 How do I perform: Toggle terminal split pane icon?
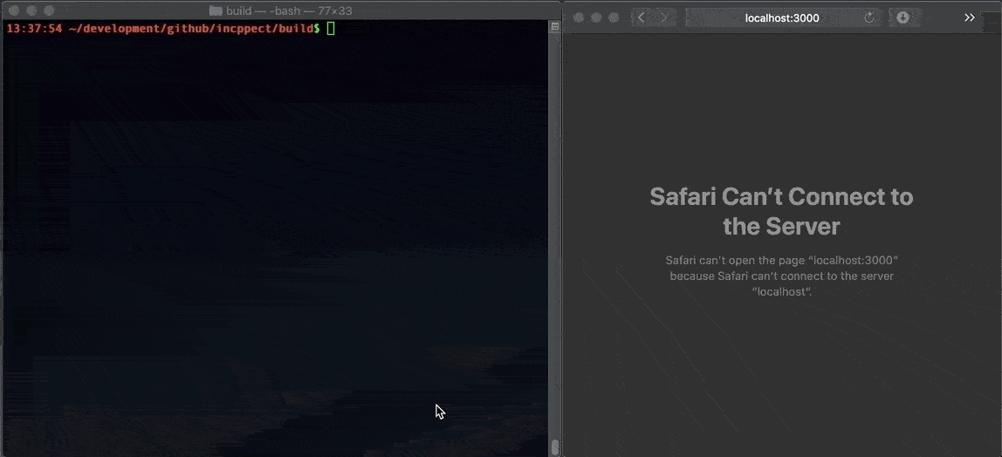[x=555, y=27]
